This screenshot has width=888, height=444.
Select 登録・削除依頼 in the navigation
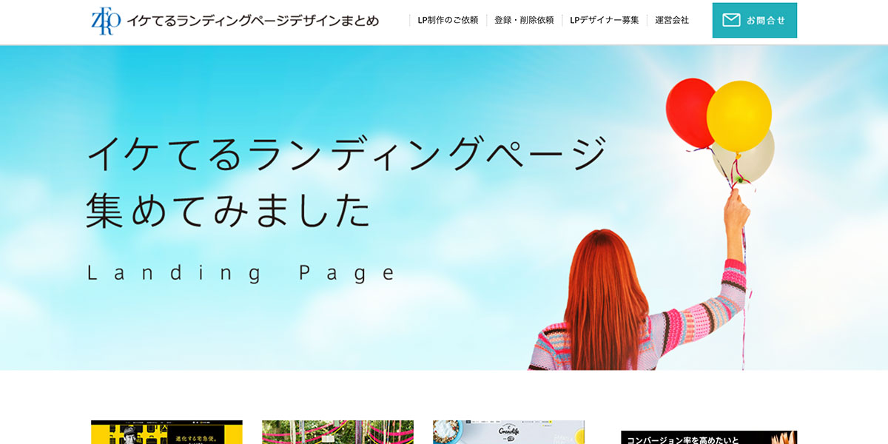click(524, 21)
